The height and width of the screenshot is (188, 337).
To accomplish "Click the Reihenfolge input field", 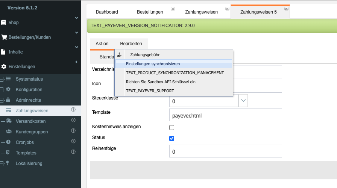I will point(225,151).
